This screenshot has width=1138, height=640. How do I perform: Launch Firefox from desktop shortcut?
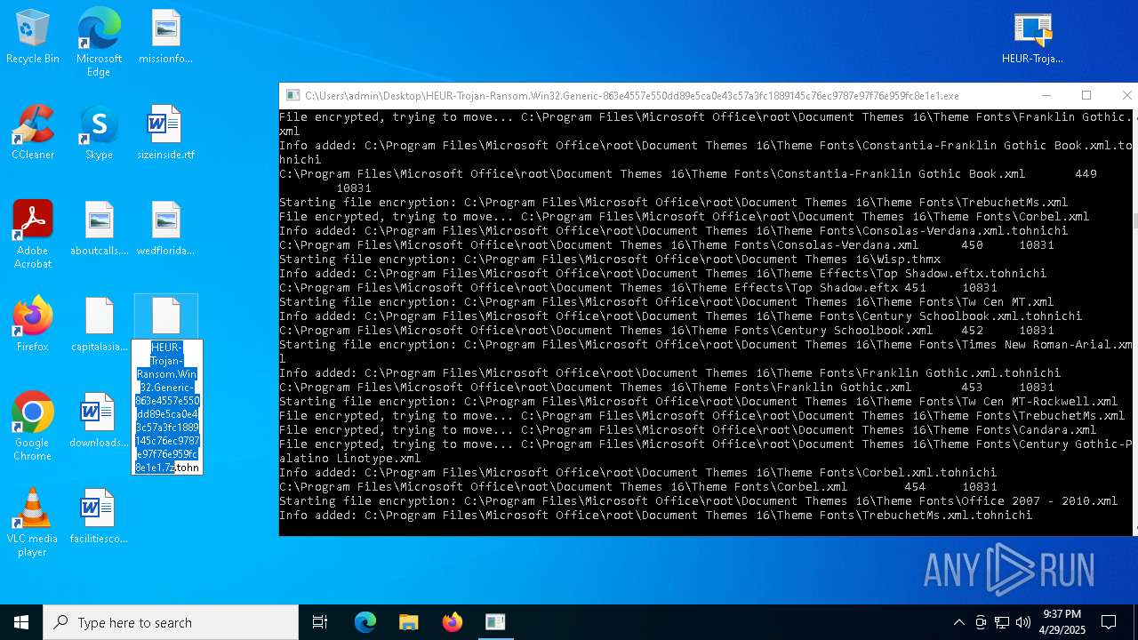point(33,324)
